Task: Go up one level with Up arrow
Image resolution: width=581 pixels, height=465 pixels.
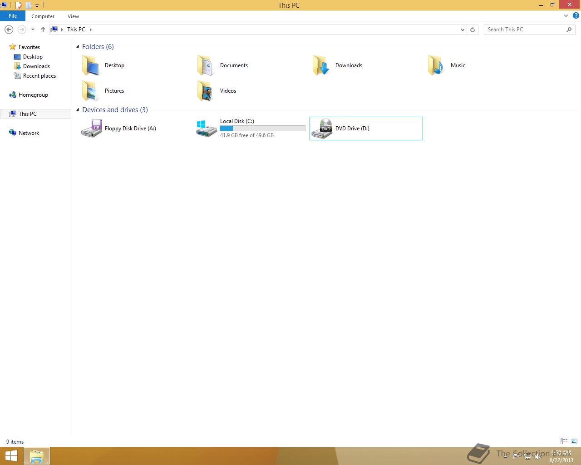Action: click(x=43, y=30)
